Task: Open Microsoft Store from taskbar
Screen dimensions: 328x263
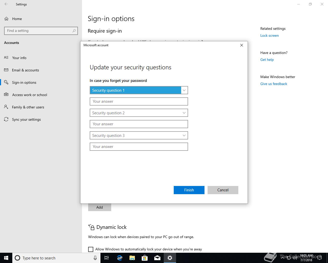Action: [x=145, y=258]
